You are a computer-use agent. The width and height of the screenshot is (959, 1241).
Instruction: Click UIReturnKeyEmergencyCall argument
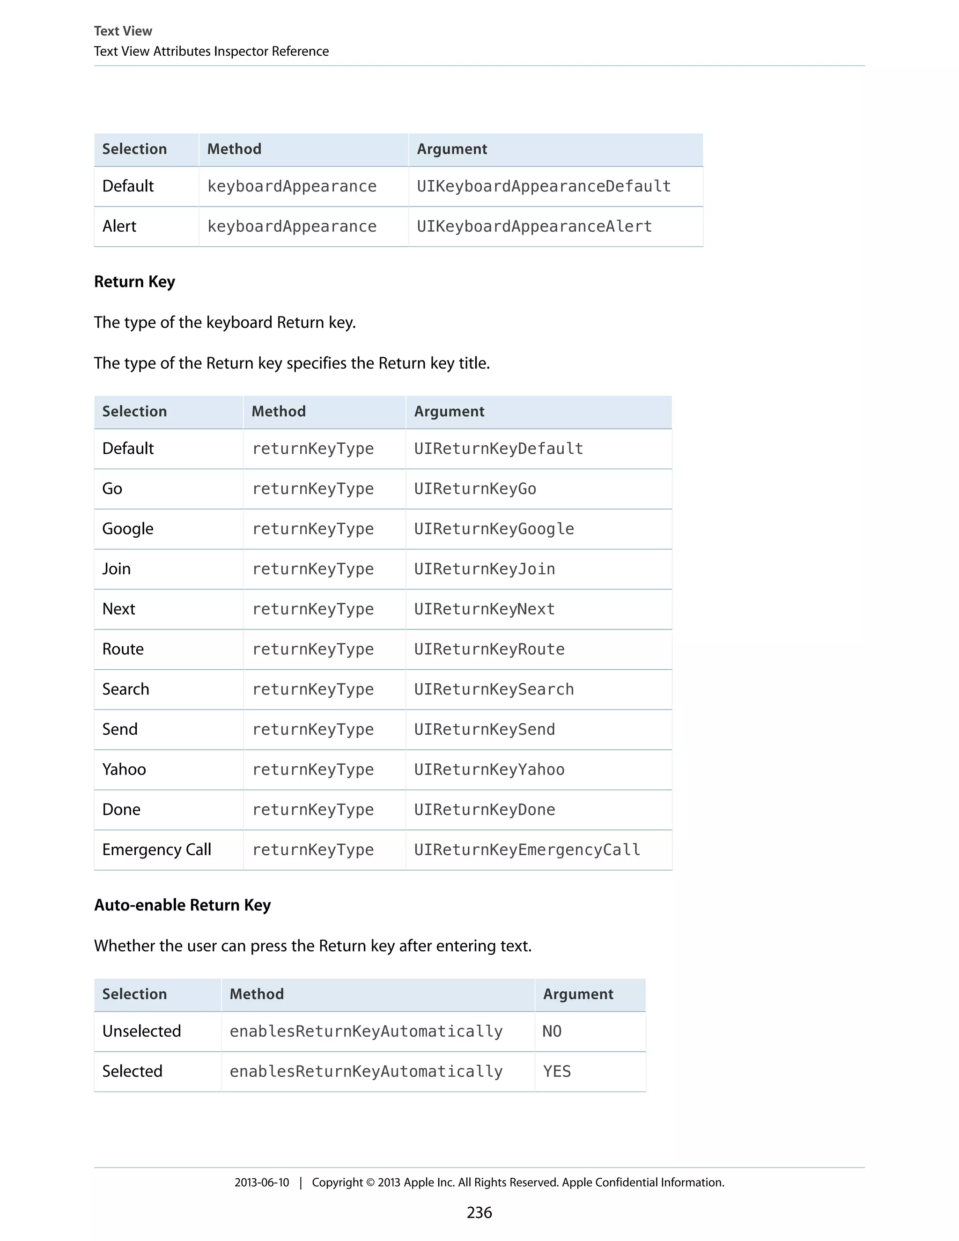527,849
